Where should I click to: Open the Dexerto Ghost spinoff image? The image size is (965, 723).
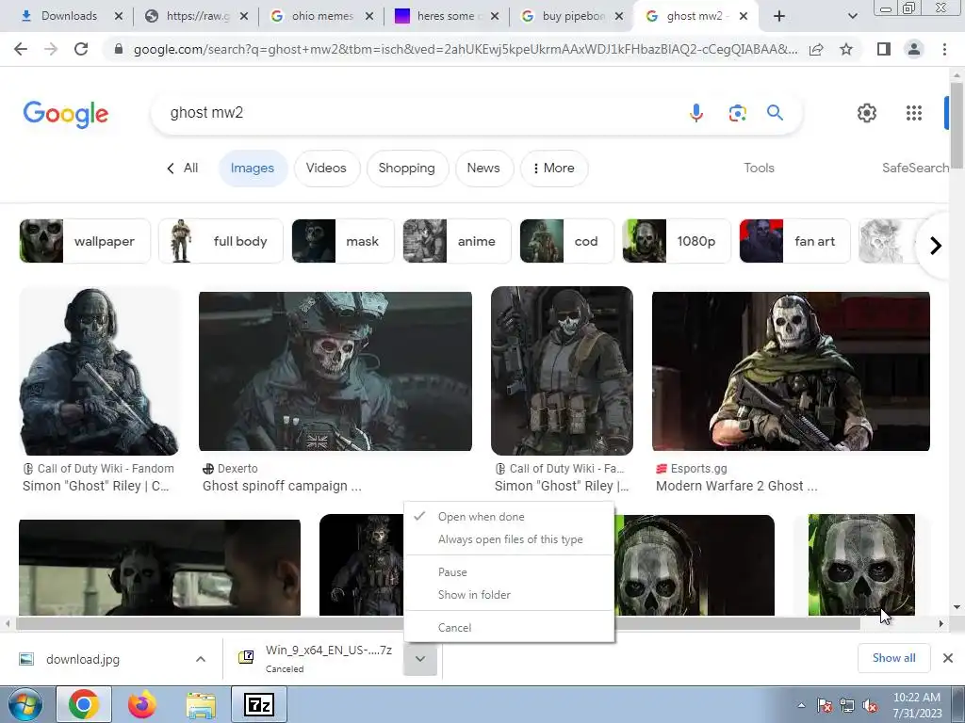click(335, 371)
